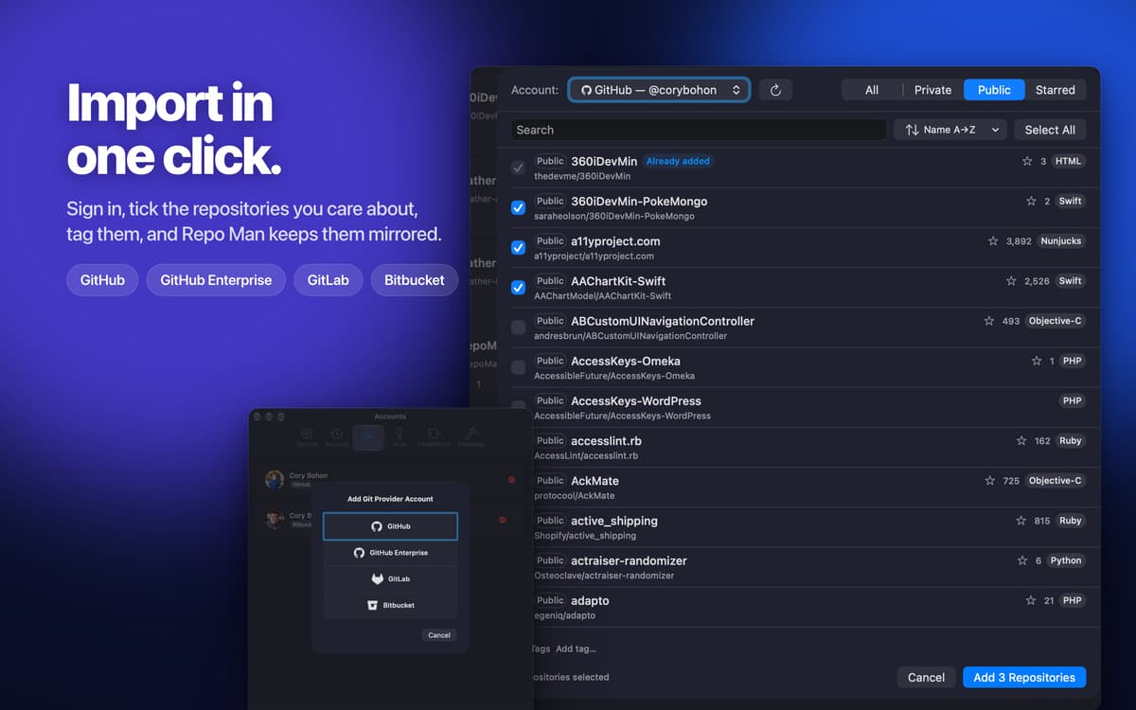This screenshot has width=1136, height=710.
Task: Click the star icon on AckMate row
Action: (x=990, y=481)
